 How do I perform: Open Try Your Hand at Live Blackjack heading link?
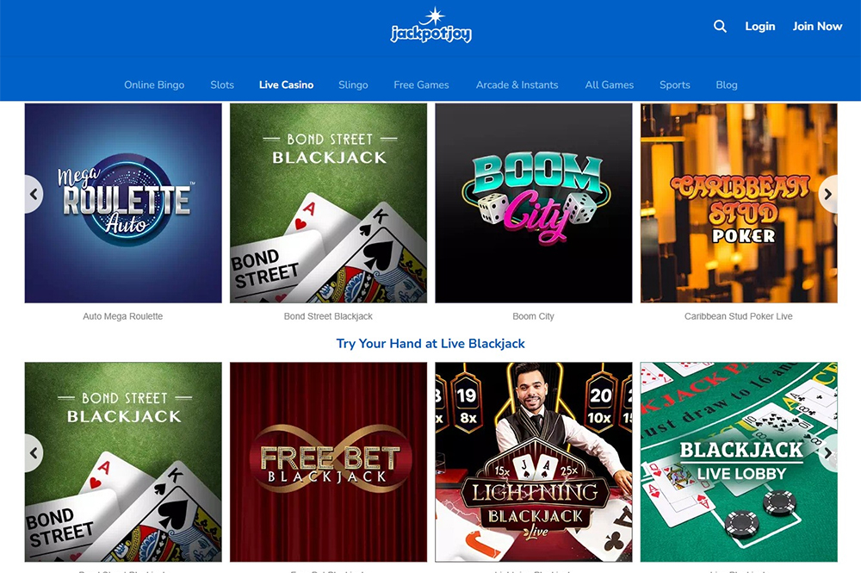point(430,344)
